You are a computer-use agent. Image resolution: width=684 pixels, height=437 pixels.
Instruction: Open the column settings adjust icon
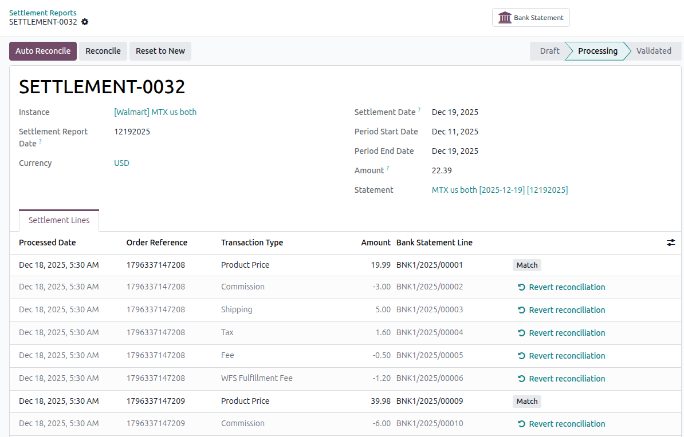coord(671,243)
